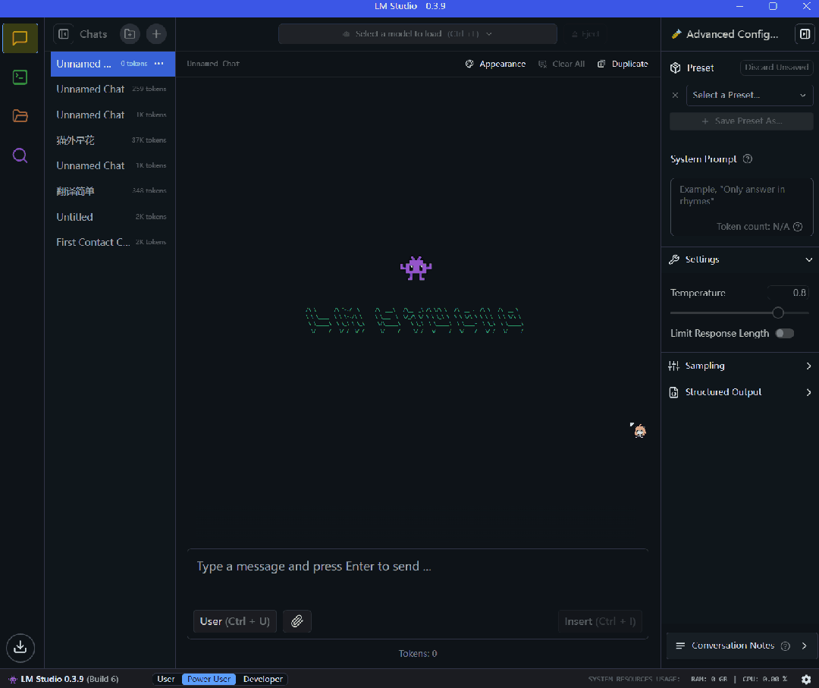This screenshot has height=688, width=819.
Task: Attach a file using the paperclip icon
Action: pos(297,621)
